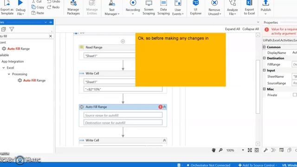Select the Read Range activity header

107,47
